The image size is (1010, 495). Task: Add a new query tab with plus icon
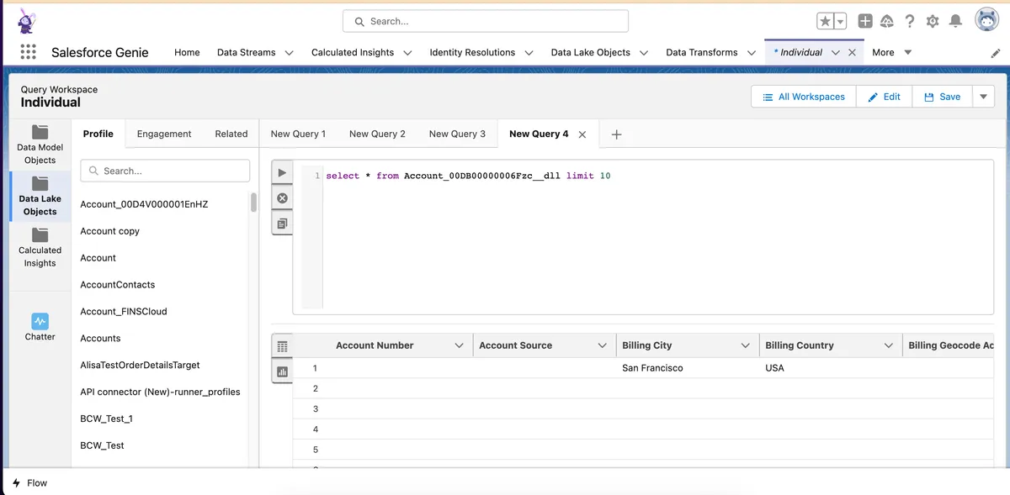point(616,134)
